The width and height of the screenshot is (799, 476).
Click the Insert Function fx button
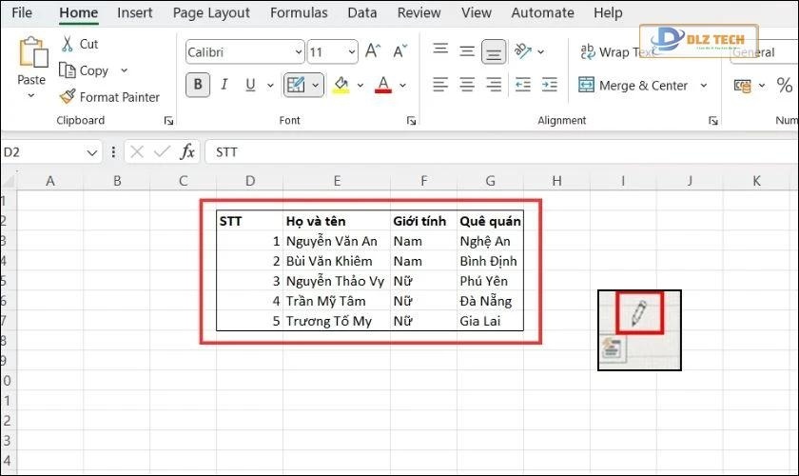point(187,152)
